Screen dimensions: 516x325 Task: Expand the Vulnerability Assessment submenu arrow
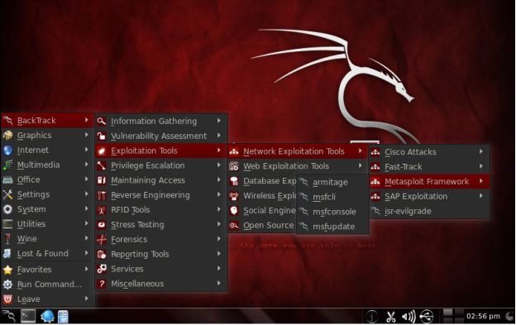219,136
